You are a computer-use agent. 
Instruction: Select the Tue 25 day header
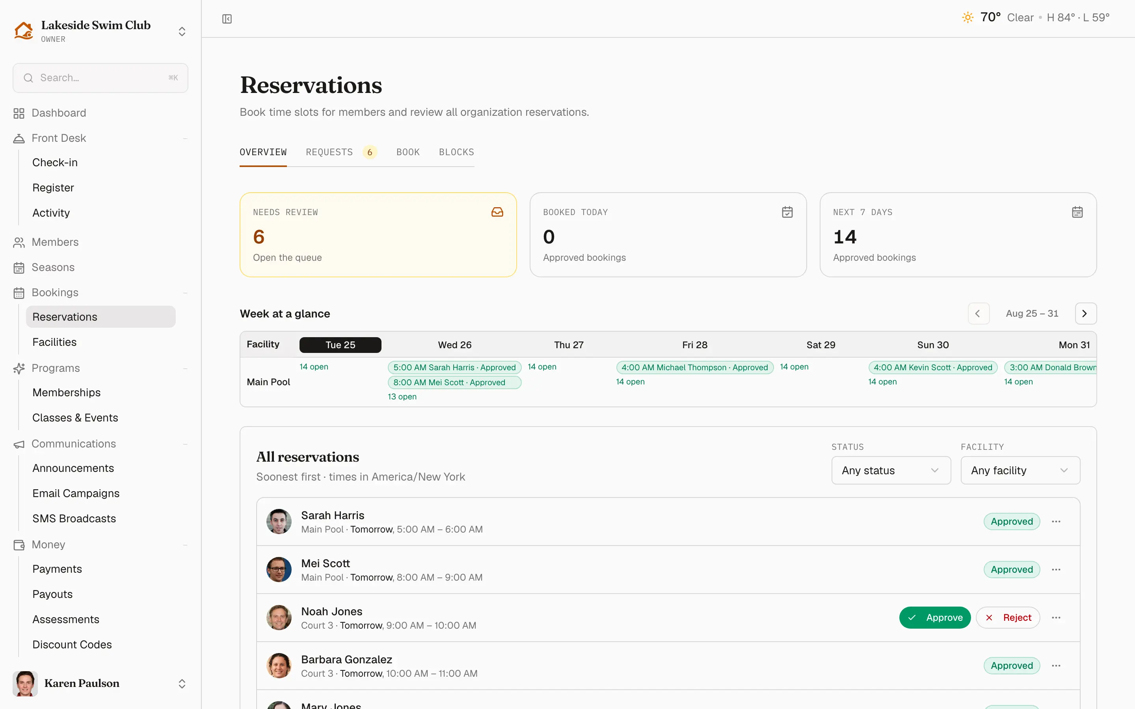(340, 345)
